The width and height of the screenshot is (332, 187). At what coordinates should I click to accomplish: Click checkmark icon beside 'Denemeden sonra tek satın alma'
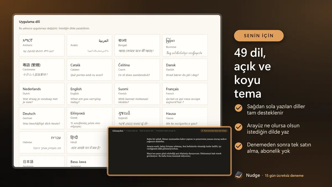click(238, 146)
